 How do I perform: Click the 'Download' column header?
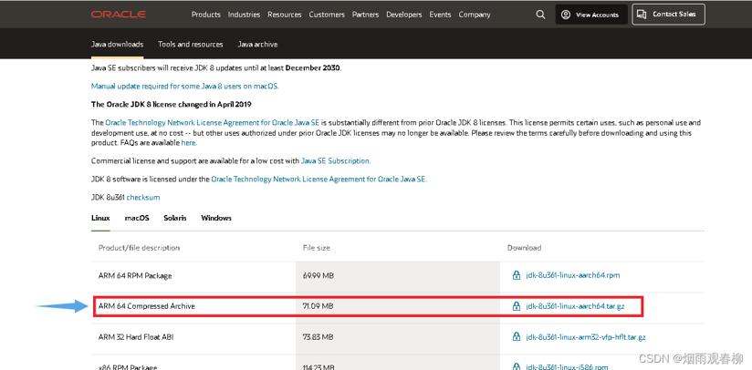[x=524, y=248]
